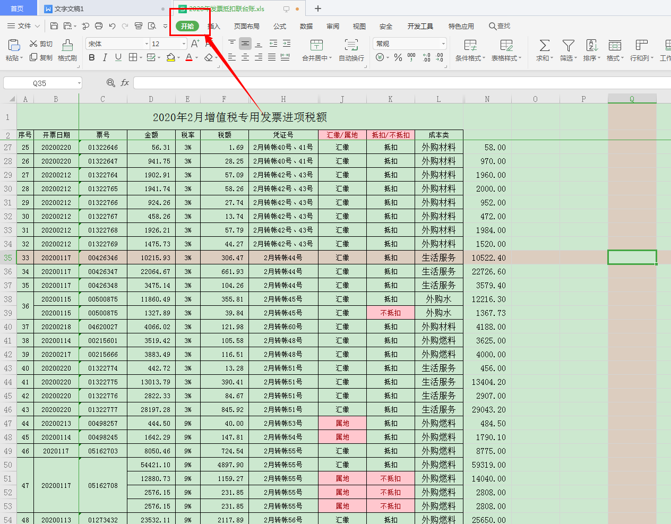
Task: Increase decimal places
Action: click(x=427, y=57)
